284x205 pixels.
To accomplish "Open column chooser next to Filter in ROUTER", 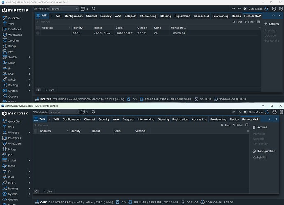I will 258,22.
